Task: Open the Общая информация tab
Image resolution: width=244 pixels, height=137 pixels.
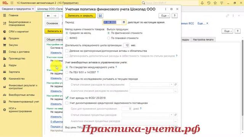Action: coord(54,40)
